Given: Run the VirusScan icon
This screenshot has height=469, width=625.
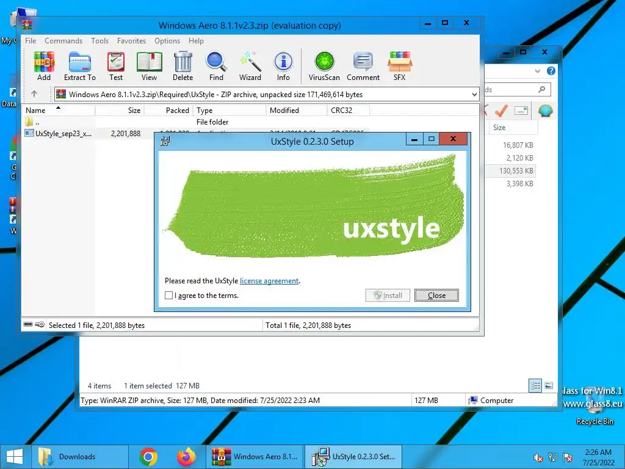Looking at the screenshot, I should [324, 66].
